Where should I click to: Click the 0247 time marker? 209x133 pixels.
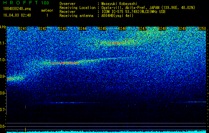142,29
